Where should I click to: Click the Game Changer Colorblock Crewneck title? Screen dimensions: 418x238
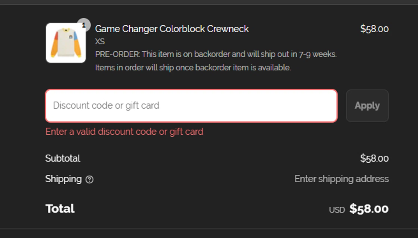[x=172, y=29]
